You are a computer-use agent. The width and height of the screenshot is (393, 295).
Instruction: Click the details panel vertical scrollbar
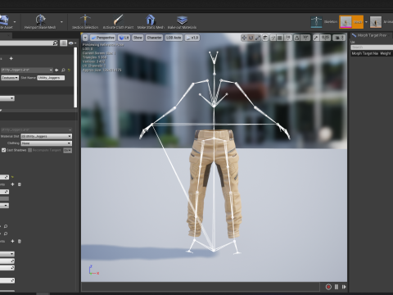[x=75, y=78]
